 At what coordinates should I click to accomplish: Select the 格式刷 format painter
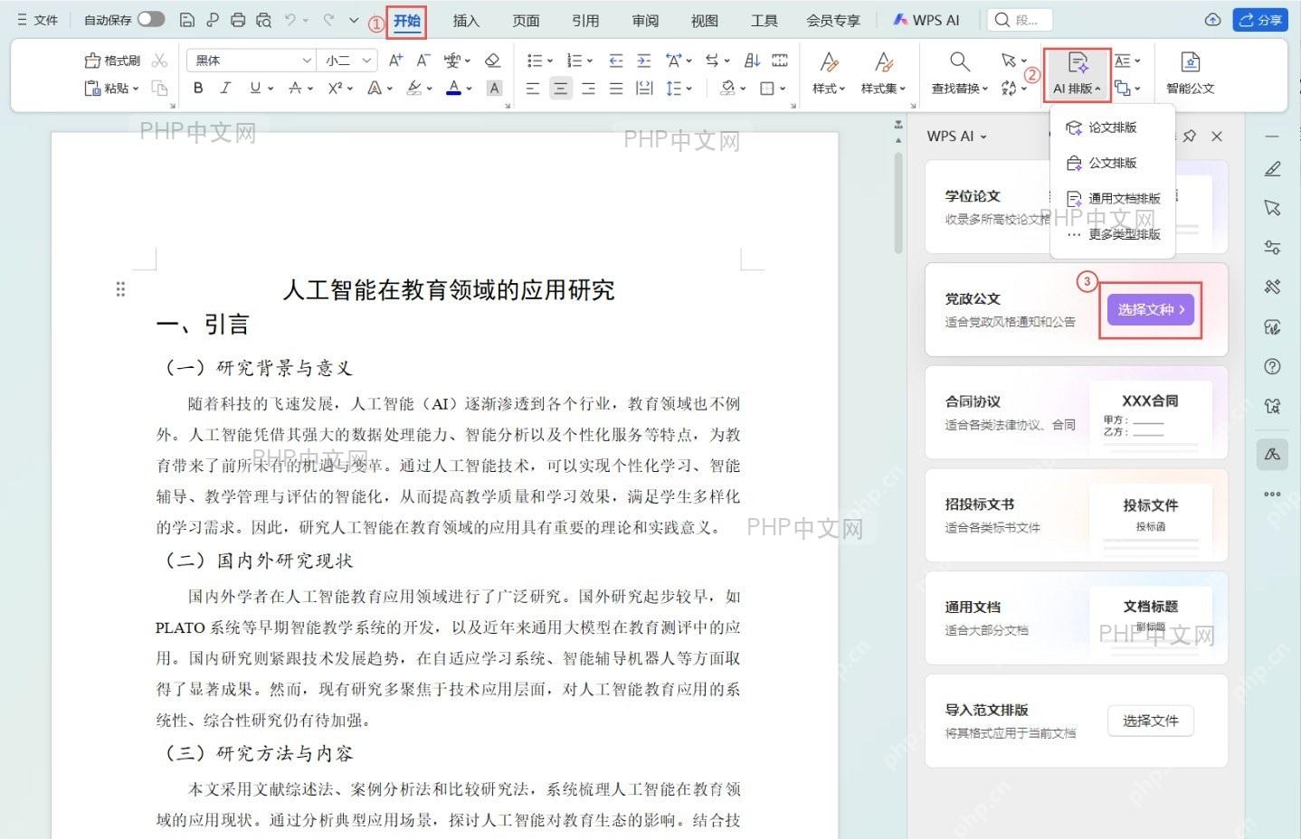(x=113, y=61)
